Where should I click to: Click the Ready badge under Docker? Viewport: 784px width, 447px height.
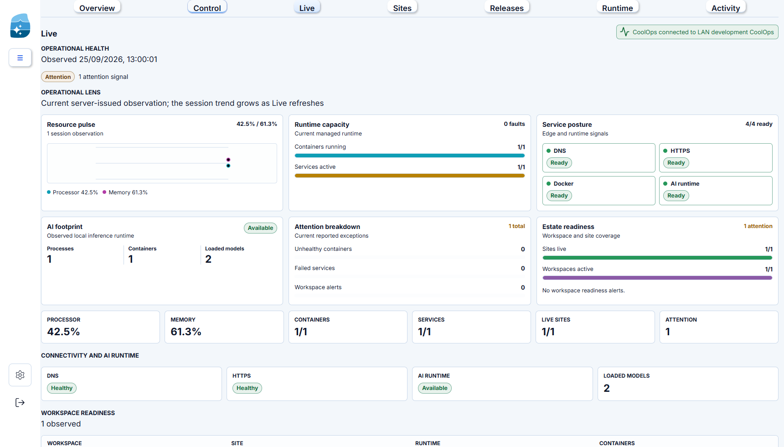click(559, 196)
